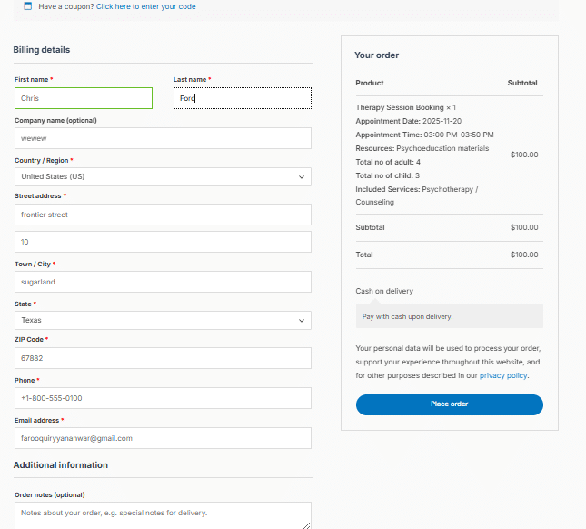This screenshot has width=586, height=529.
Task: Open the 'Click here to enter your code' link
Action: tap(145, 6)
